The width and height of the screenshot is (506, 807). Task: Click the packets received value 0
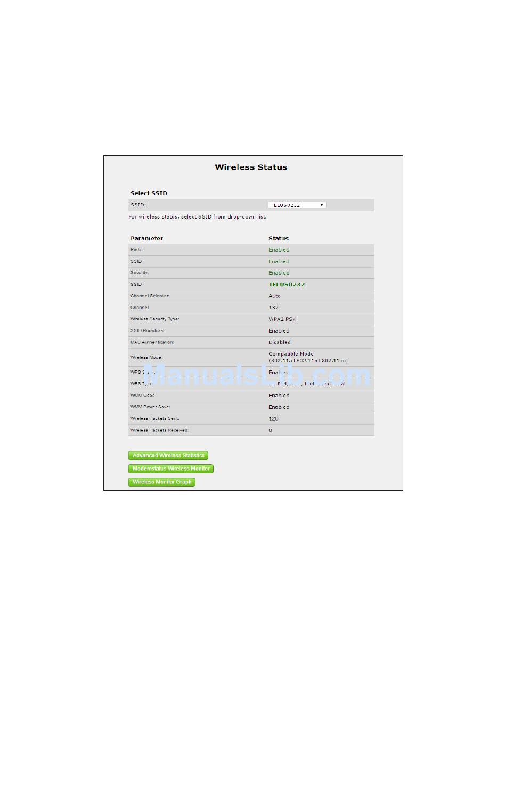click(x=270, y=430)
